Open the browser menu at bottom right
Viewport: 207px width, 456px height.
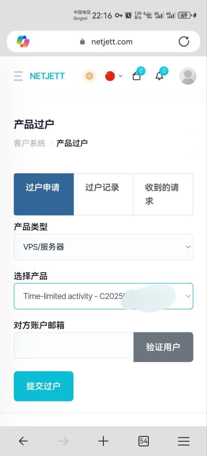[x=184, y=441]
